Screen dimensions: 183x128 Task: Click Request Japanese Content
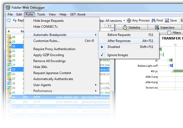point(62,73)
